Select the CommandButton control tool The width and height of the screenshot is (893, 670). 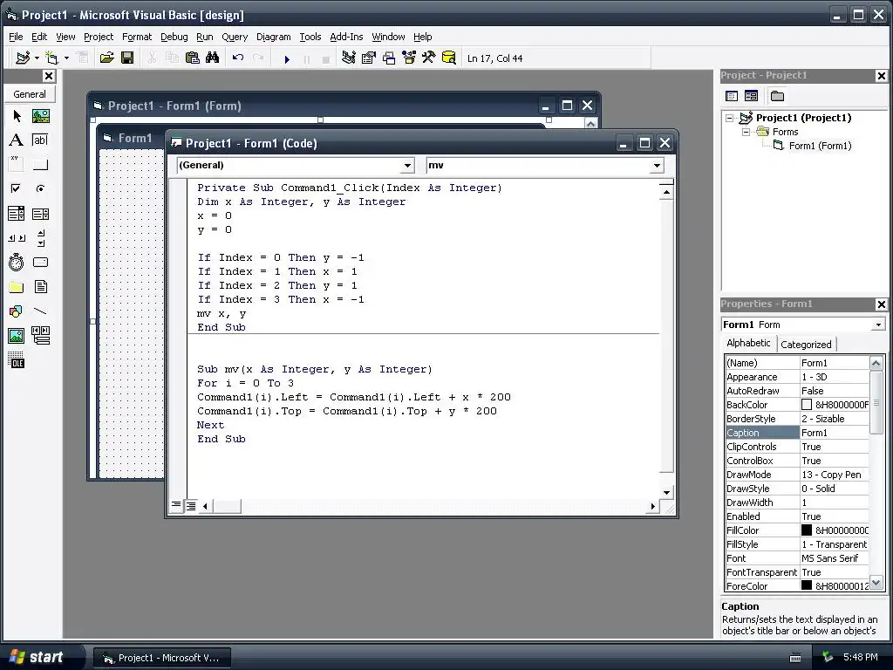(x=40, y=164)
